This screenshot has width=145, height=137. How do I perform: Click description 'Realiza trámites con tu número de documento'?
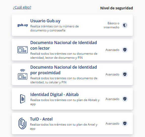[x=54, y=28]
